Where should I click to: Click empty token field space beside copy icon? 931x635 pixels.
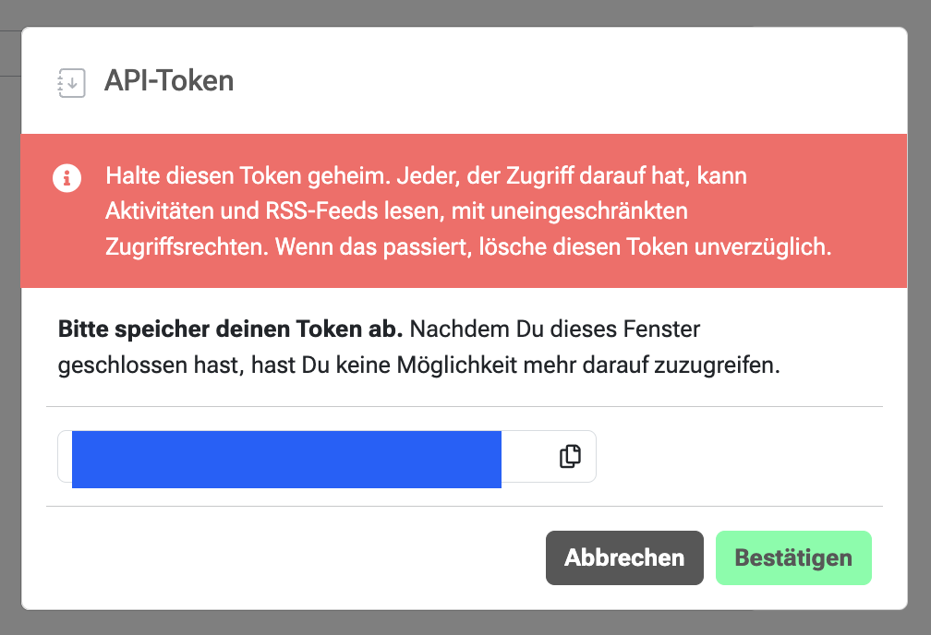pyautogui.click(x=528, y=456)
